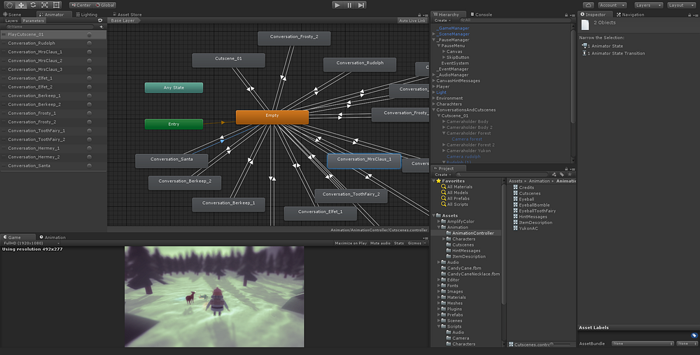Image resolution: width=700 pixels, height=355 pixels.
Task: Click Stats button in Game view
Action: 399,244
